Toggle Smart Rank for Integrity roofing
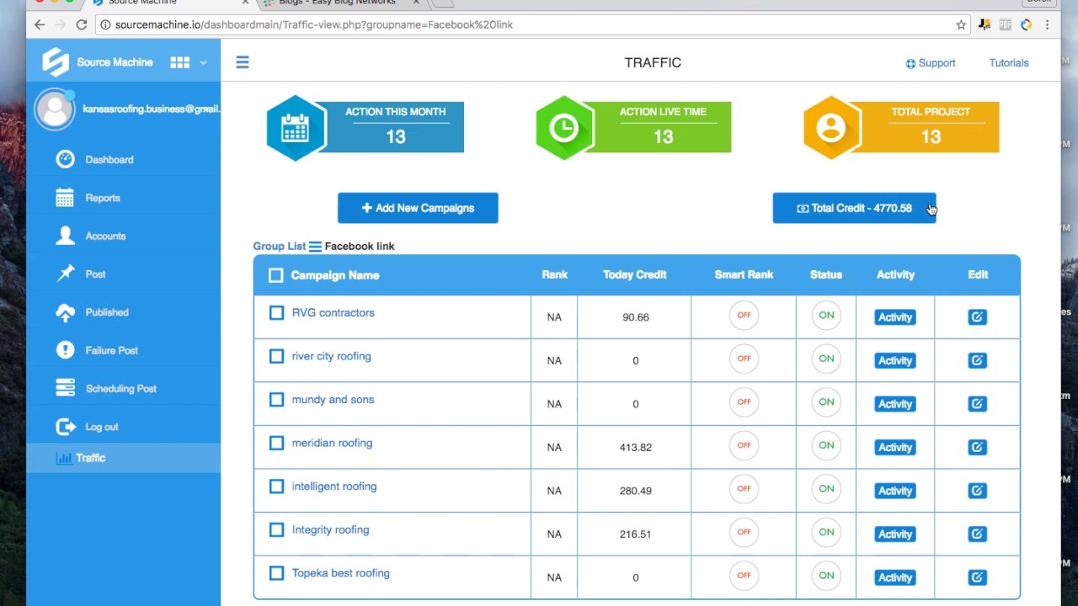The width and height of the screenshot is (1078, 606). tap(744, 532)
